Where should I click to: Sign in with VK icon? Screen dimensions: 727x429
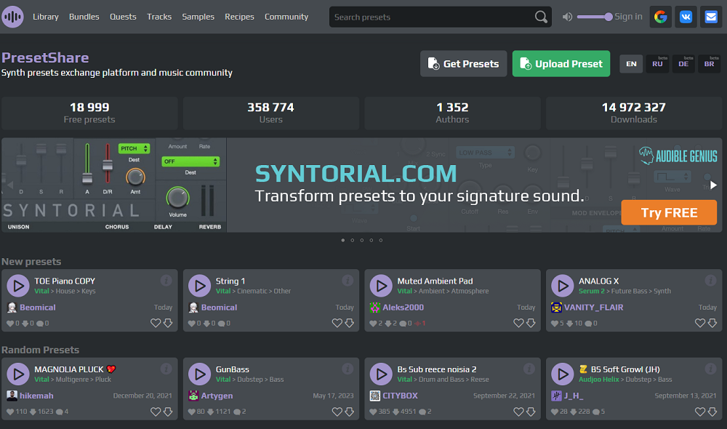point(686,17)
